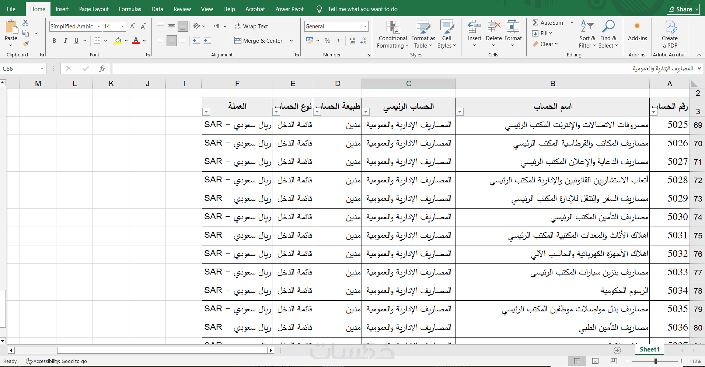Switch to the Power Pivot tab
The image size is (705, 367).
289,9
